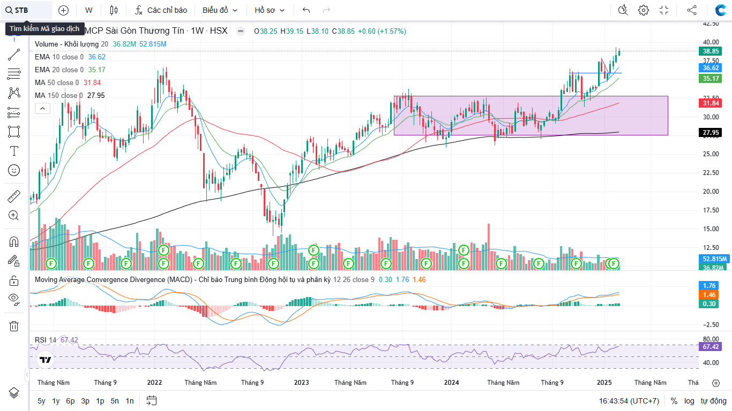The height and width of the screenshot is (411, 732).
Task: Toggle log scale mode
Action: coord(689,401)
